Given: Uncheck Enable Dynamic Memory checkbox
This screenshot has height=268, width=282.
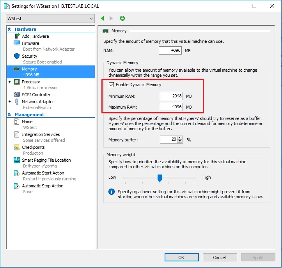Looking at the screenshot, I should [112, 85].
